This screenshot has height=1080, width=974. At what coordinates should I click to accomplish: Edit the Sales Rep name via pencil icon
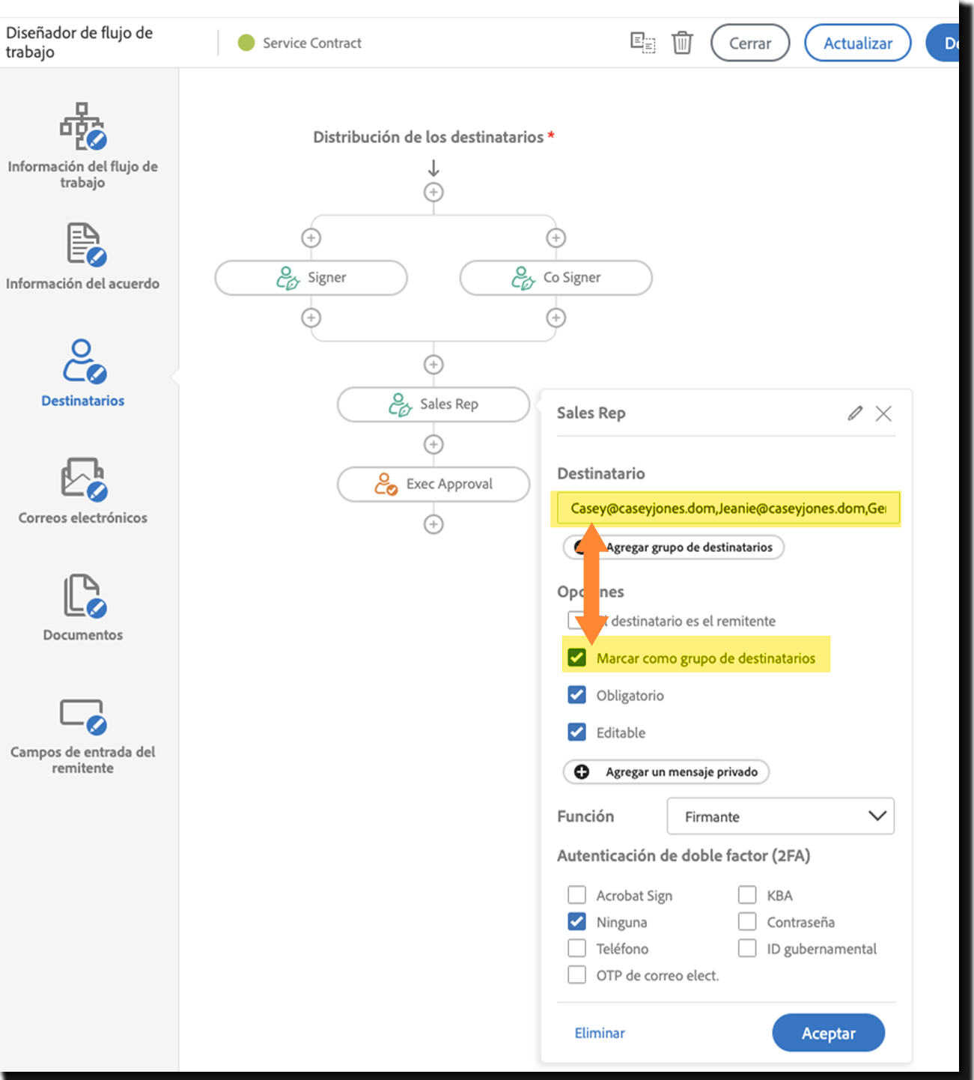[x=854, y=413]
